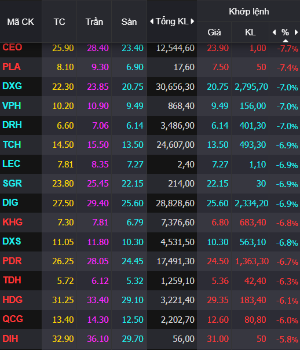Click left arrow beside Tổng KL header
The image size is (300, 350).
click(152, 21)
